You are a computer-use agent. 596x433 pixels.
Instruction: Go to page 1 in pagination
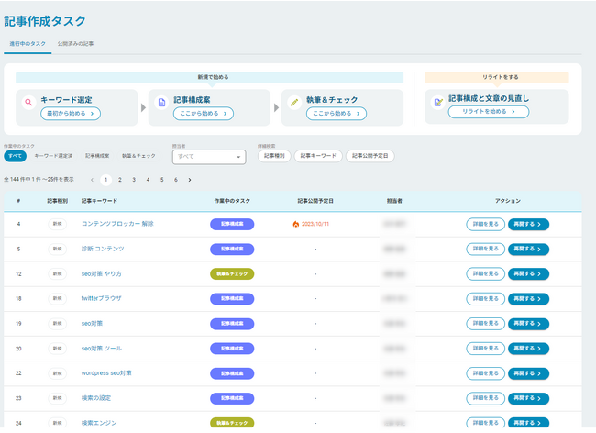[105, 180]
